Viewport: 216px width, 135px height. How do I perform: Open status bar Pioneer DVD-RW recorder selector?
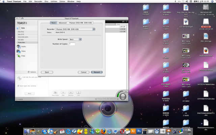coord(107,99)
